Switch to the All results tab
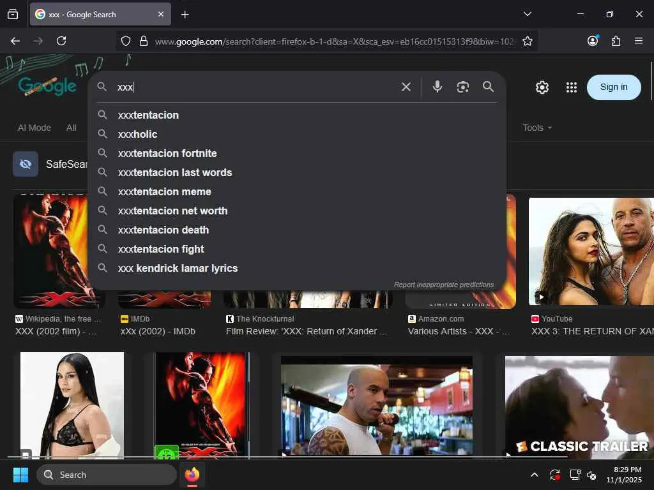The width and height of the screenshot is (654, 490). click(x=72, y=128)
